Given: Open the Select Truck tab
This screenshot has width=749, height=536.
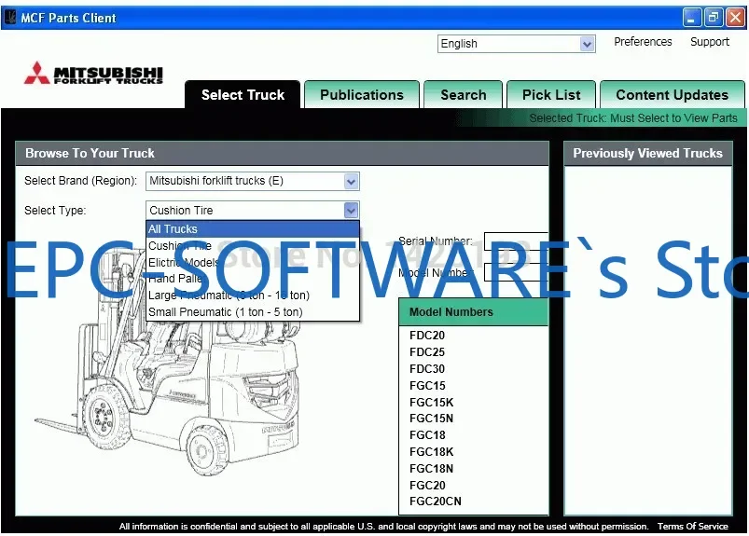Looking at the screenshot, I should click(243, 94).
